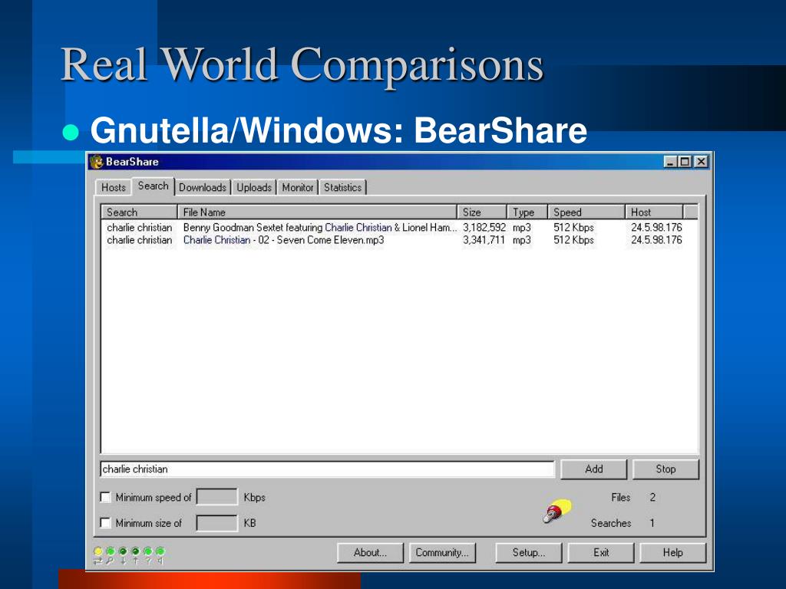786x589 pixels.
Task: Click the Searches count label
Action: click(x=611, y=523)
